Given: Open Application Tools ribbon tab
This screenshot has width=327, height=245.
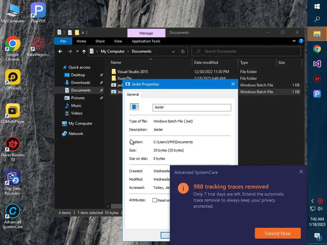Looking at the screenshot, I should tap(146, 41).
